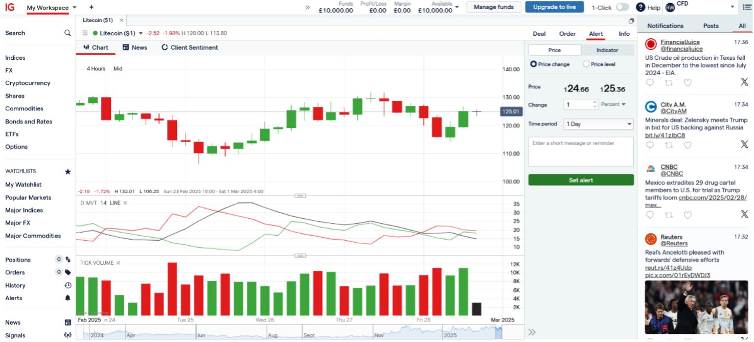Viewport: 754px width, 342px height.
Task: Click the alert message text field
Action: 581,151
